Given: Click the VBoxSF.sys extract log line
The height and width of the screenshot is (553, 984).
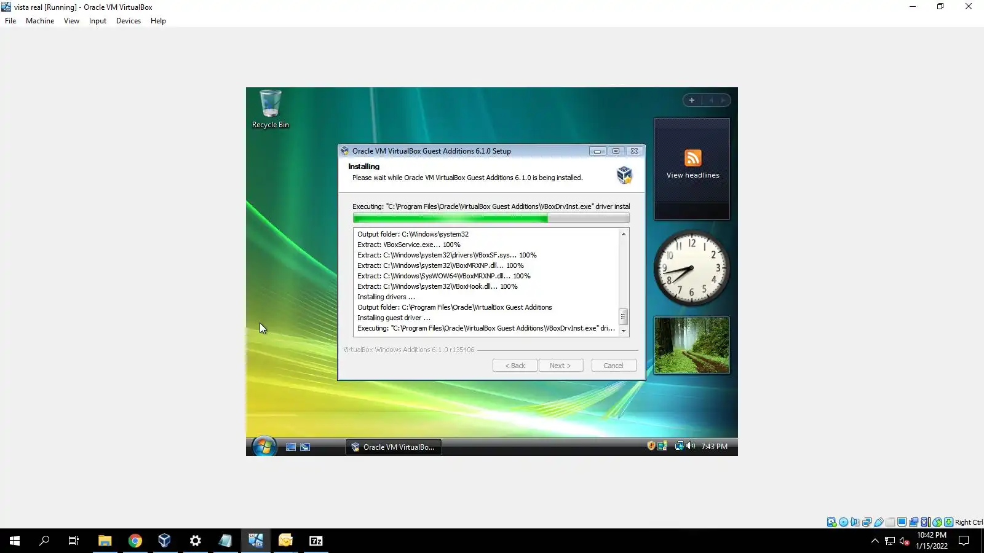Looking at the screenshot, I should (447, 255).
